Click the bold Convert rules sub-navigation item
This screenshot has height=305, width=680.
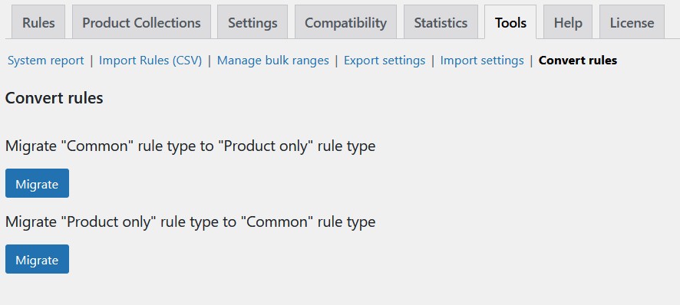pyautogui.click(x=578, y=61)
